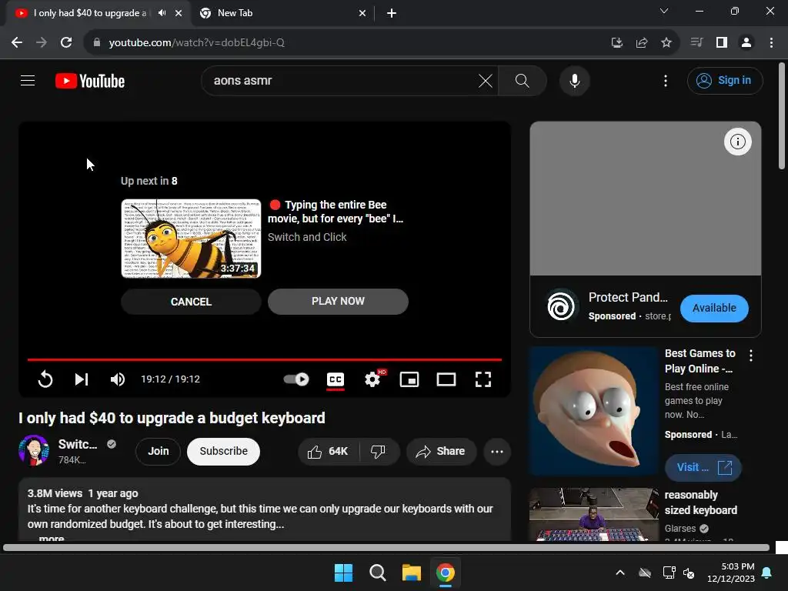This screenshot has width=788, height=591.
Task: Share the video
Action: pyautogui.click(x=441, y=451)
